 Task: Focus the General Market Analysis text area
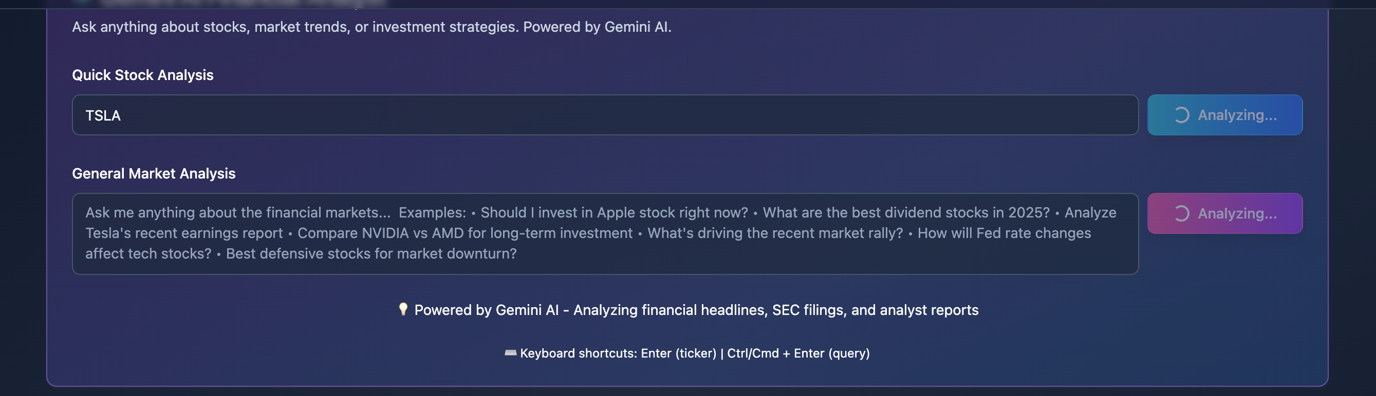pos(605,233)
